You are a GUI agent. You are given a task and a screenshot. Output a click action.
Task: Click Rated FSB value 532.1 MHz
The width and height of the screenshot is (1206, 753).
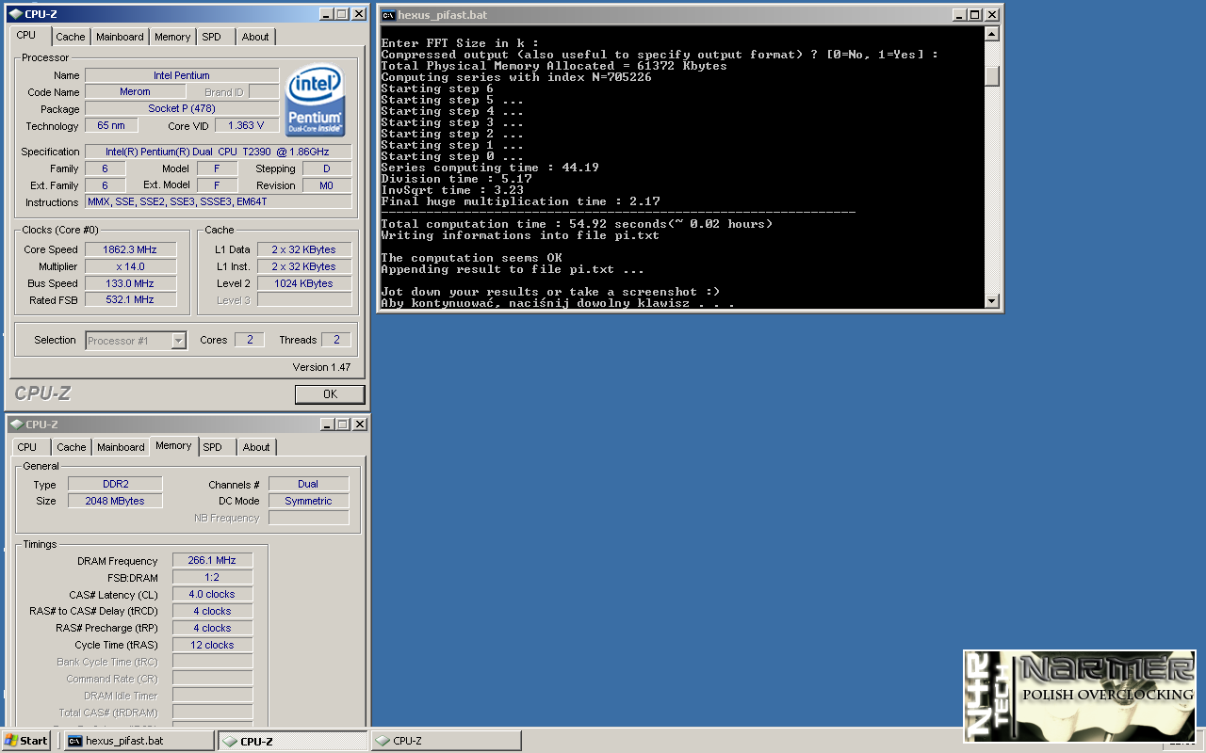click(131, 300)
